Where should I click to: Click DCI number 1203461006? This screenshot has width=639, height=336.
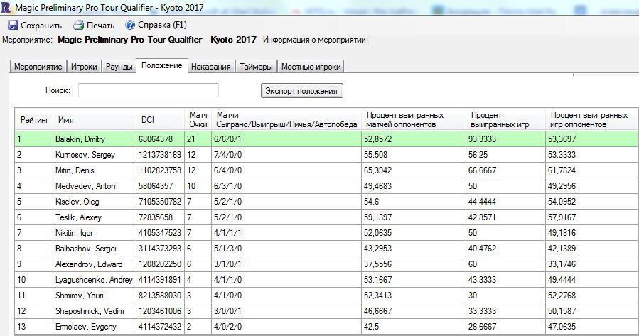click(x=160, y=310)
